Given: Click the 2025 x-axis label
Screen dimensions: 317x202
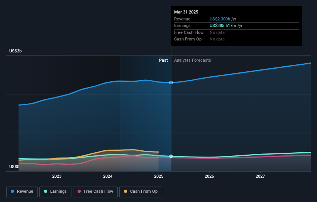Looking at the screenshot, I should pyautogui.click(x=159, y=177).
